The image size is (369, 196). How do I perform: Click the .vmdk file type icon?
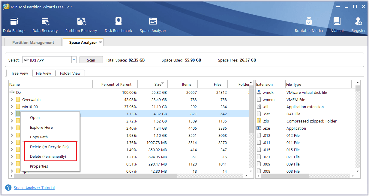[x=259, y=92]
